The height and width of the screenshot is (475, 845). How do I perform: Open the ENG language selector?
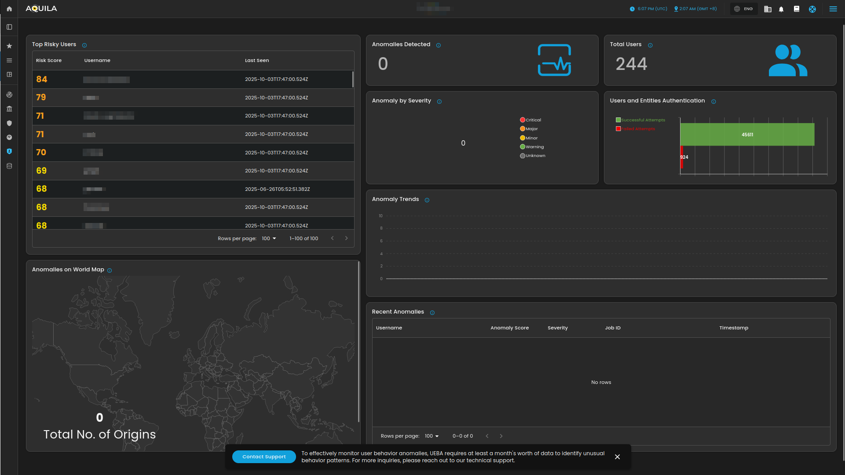click(744, 9)
